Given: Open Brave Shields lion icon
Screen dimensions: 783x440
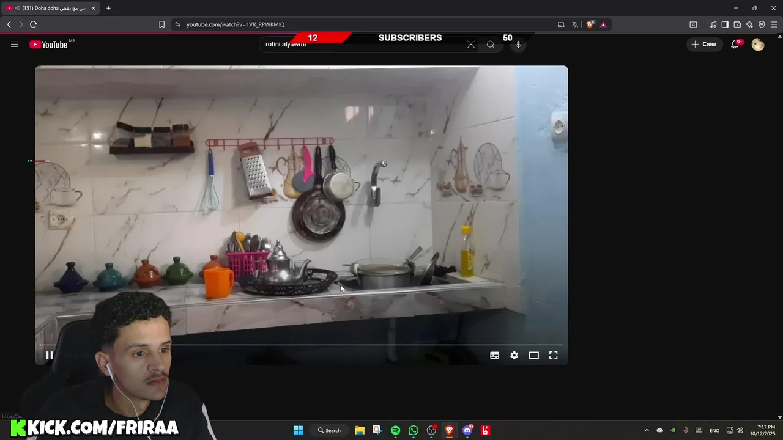Looking at the screenshot, I should [x=590, y=24].
